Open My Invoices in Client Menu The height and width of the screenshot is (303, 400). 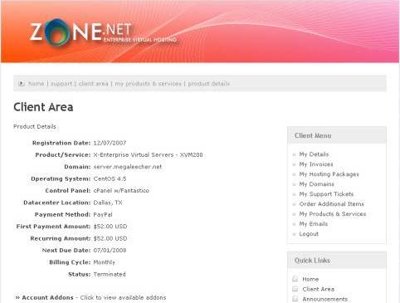[x=316, y=164]
